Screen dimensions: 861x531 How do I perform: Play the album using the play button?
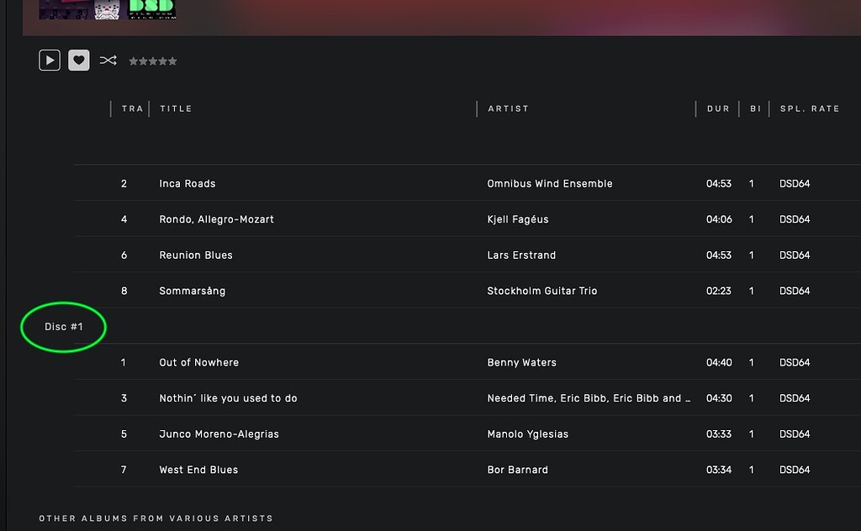[49, 60]
